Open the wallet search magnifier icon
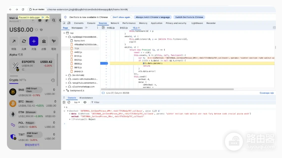This screenshot has height=158, width=282. click(54, 20)
